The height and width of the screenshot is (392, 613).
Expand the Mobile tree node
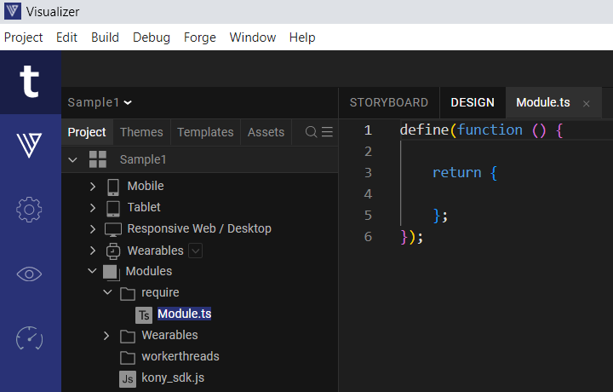(93, 186)
